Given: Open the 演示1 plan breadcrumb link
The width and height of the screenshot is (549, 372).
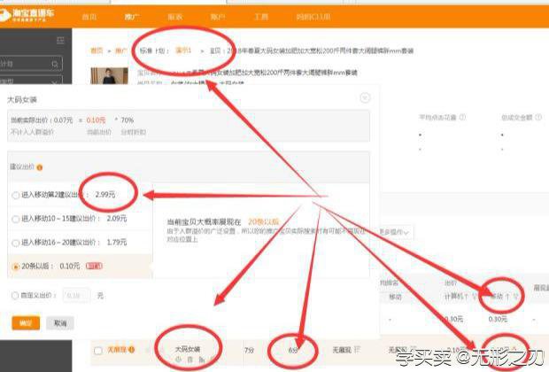Looking at the screenshot, I should click(183, 50).
